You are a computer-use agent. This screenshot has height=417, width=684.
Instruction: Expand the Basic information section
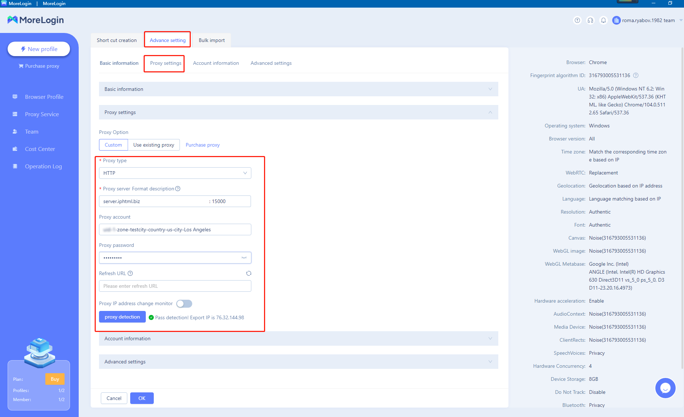pos(298,89)
